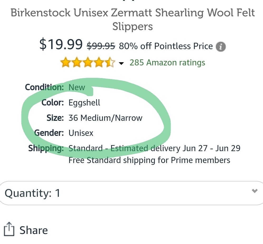Image resolution: width=263 pixels, height=244 pixels.
Task: Click the Condition label
Action: pyautogui.click(x=44, y=87)
